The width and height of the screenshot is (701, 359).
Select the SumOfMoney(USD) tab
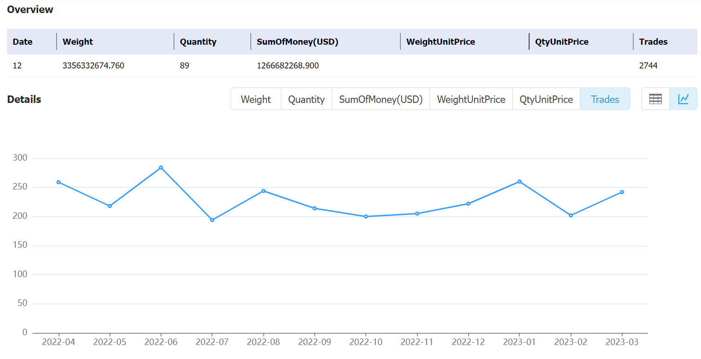pos(381,99)
